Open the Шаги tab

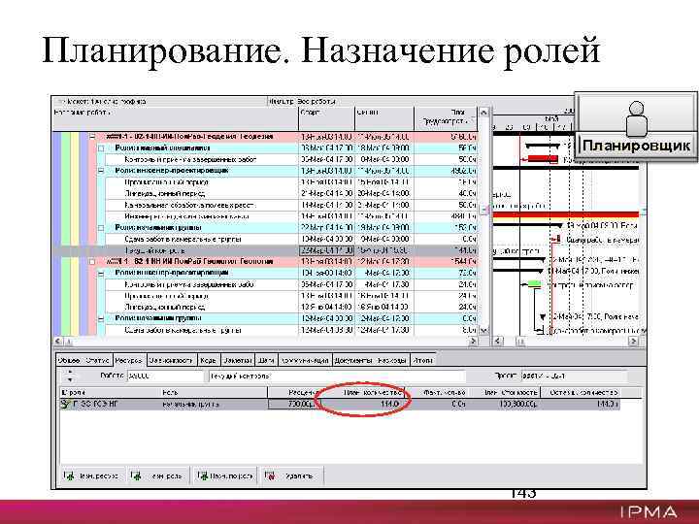pyautogui.click(x=266, y=360)
